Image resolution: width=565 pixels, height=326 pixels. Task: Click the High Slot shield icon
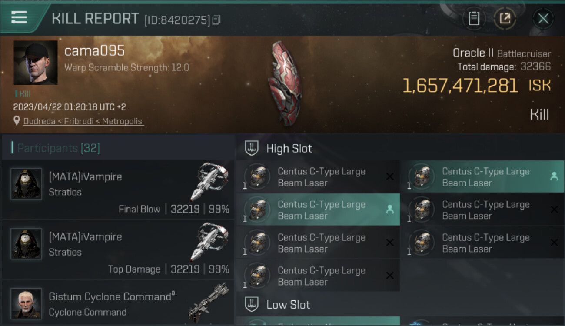[252, 148]
